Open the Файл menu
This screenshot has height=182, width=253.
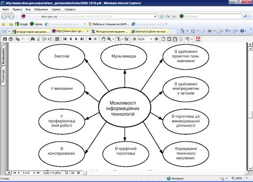click(x=5, y=9)
